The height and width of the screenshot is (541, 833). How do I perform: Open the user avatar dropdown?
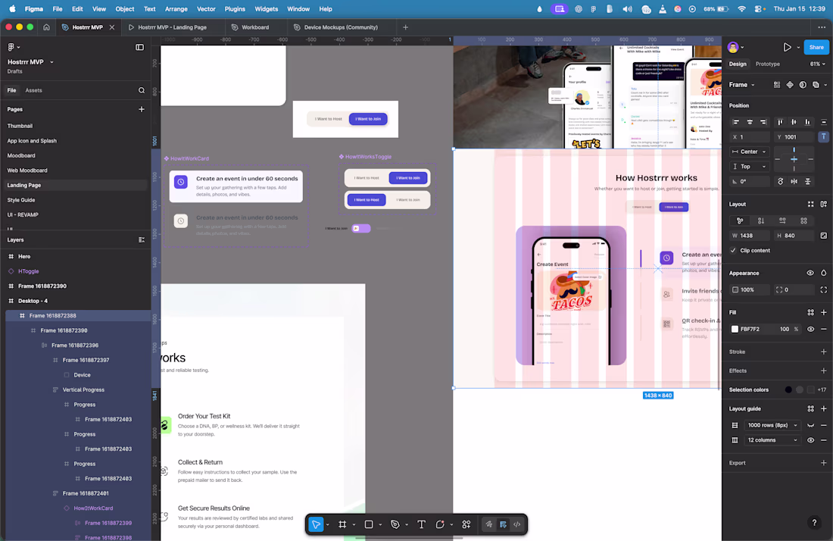point(735,47)
